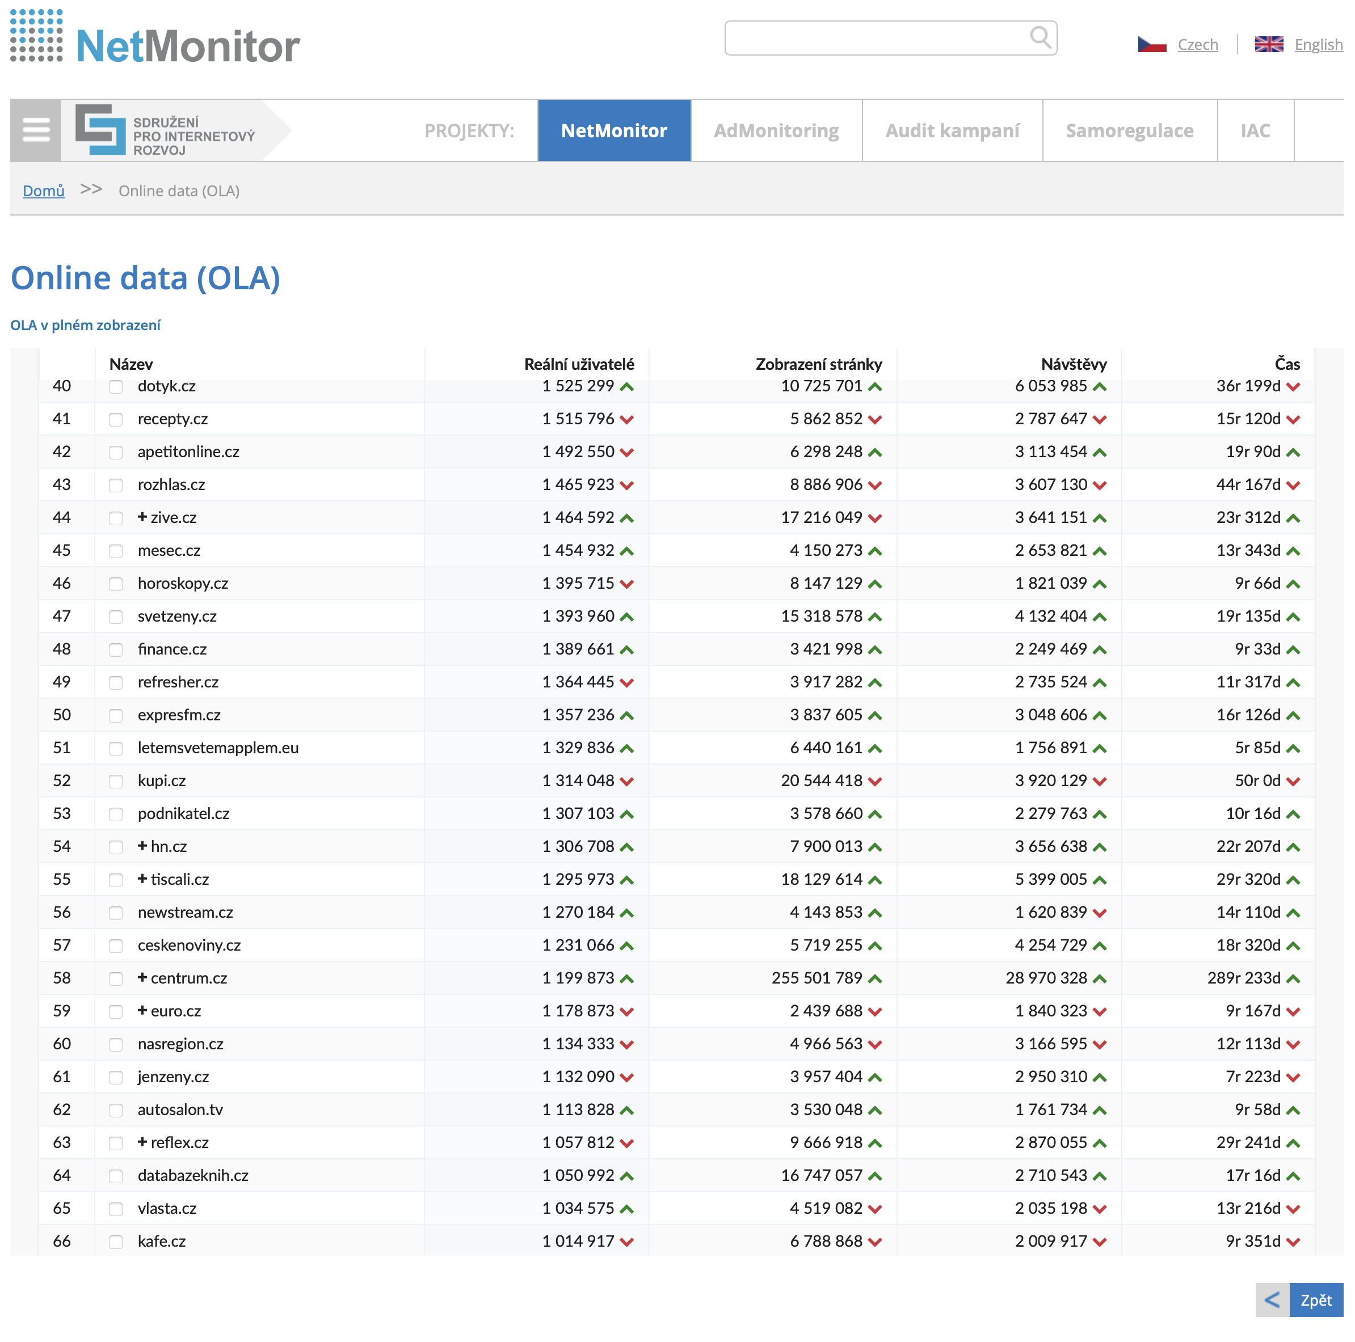
Task: Click the hamburger menu icon
Action: point(36,130)
